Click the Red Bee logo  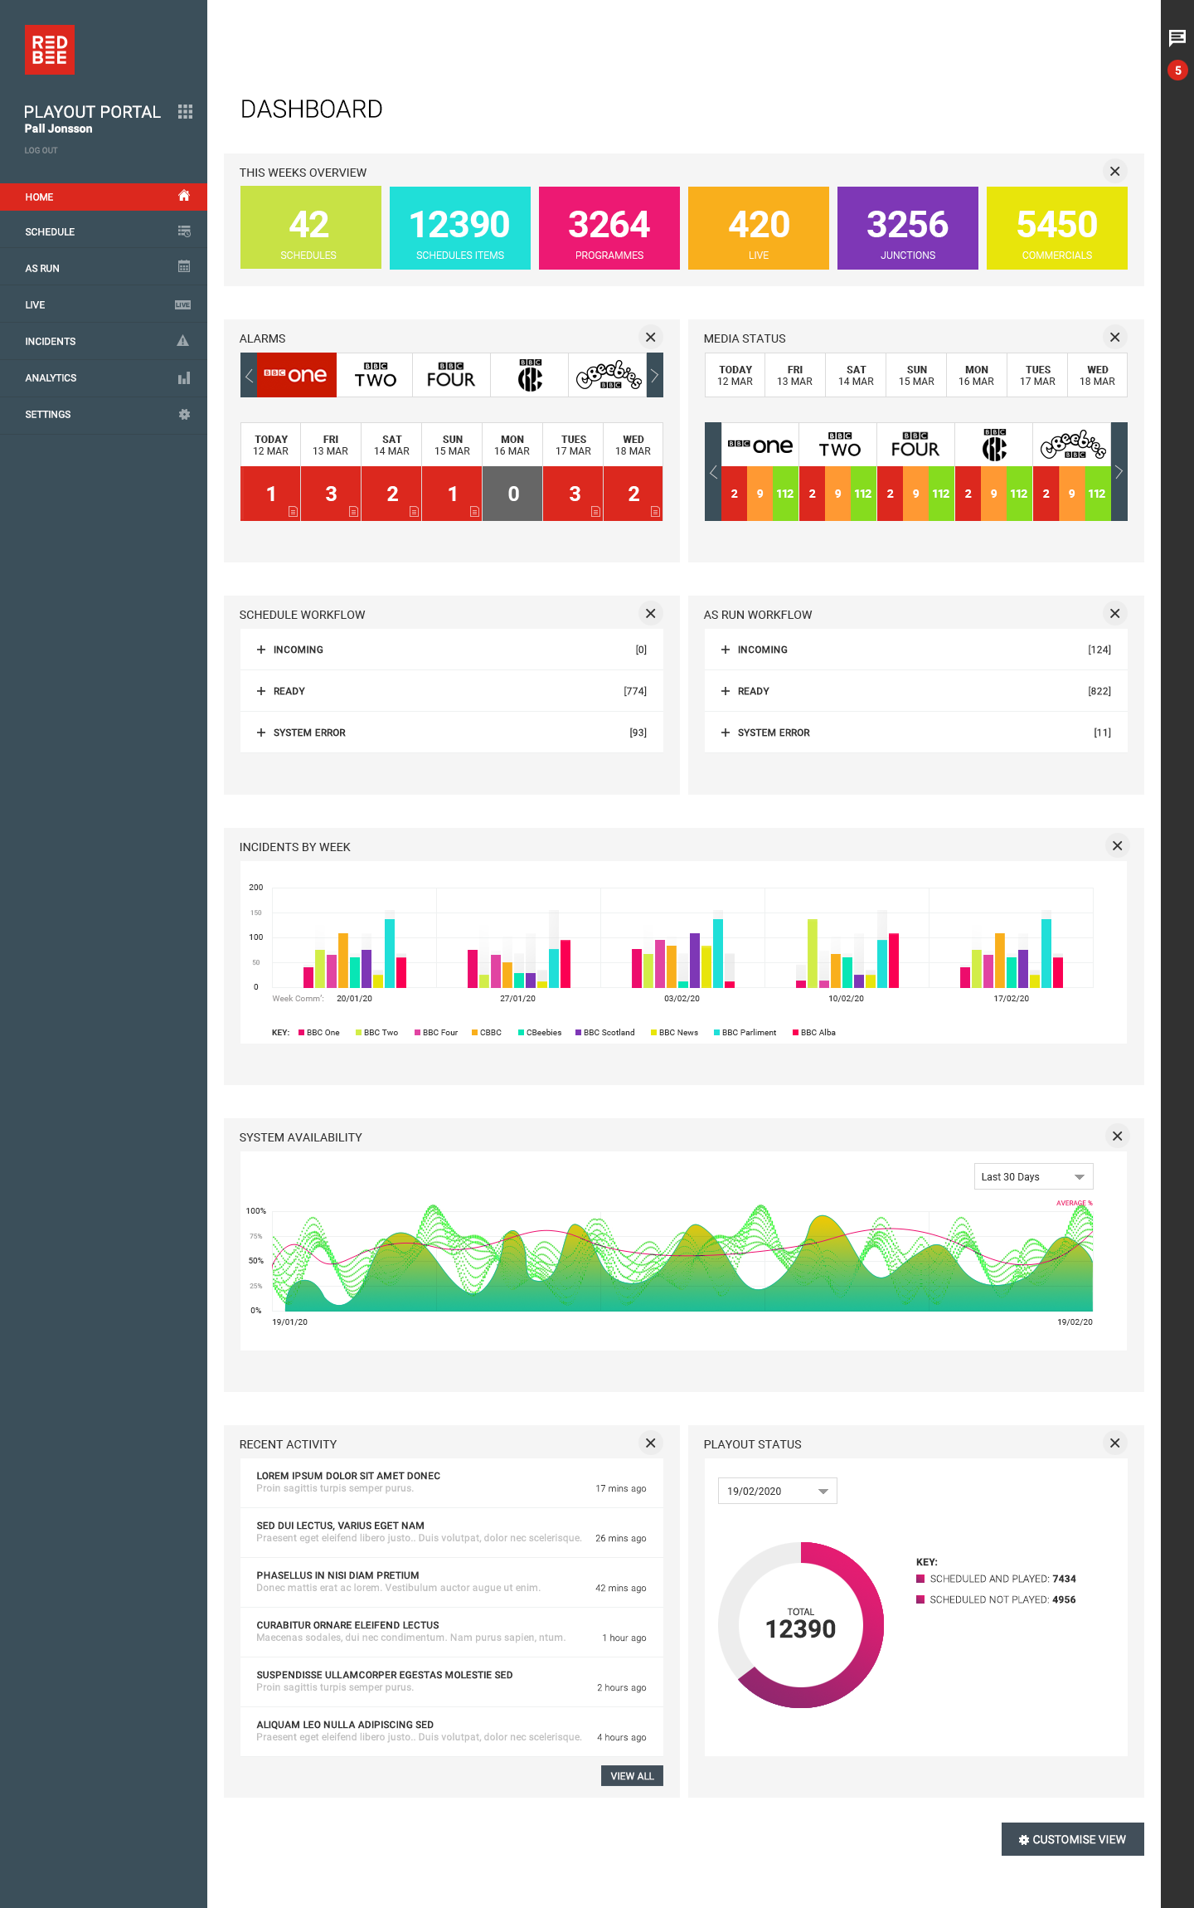point(50,50)
